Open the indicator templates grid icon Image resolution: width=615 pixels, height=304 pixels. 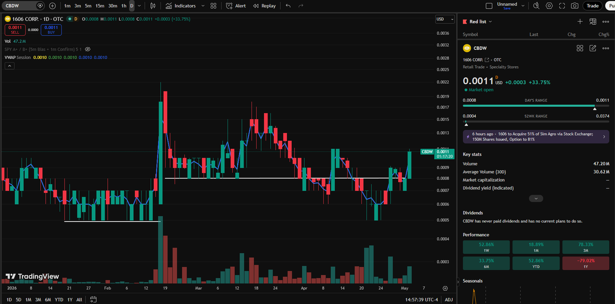tap(213, 6)
